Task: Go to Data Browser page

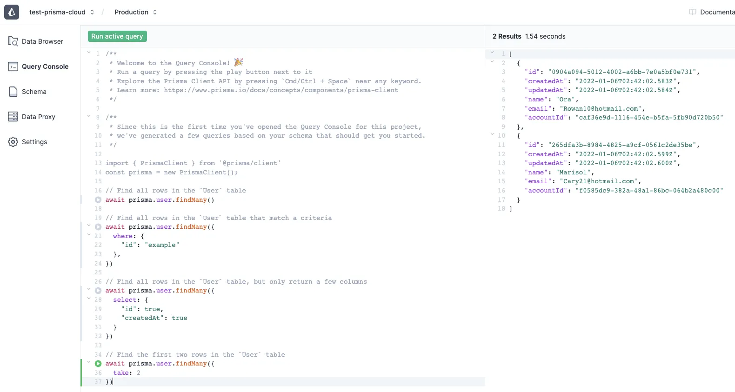Action: (42, 41)
